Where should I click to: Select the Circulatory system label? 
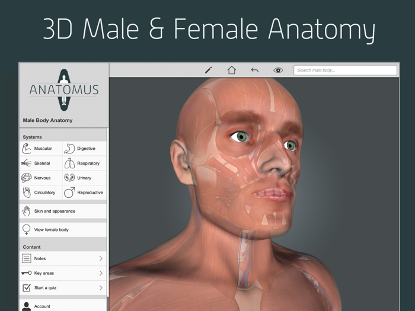click(44, 193)
